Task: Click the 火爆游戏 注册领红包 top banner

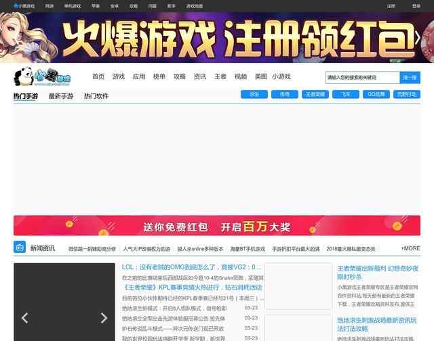Action: pyautogui.click(x=217, y=38)
